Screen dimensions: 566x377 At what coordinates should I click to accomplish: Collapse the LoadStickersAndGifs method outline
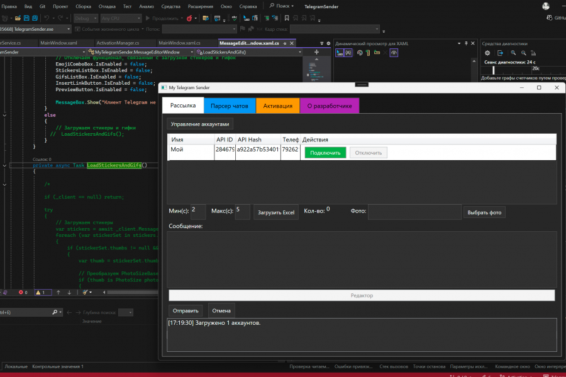point(4,166)
